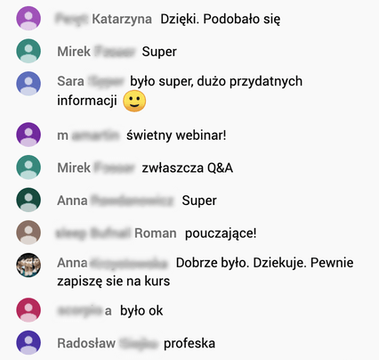Click Mirek's avatar beside 'Super' message
The width and height of the screenshot is (379, 360).
click(28, 51)
